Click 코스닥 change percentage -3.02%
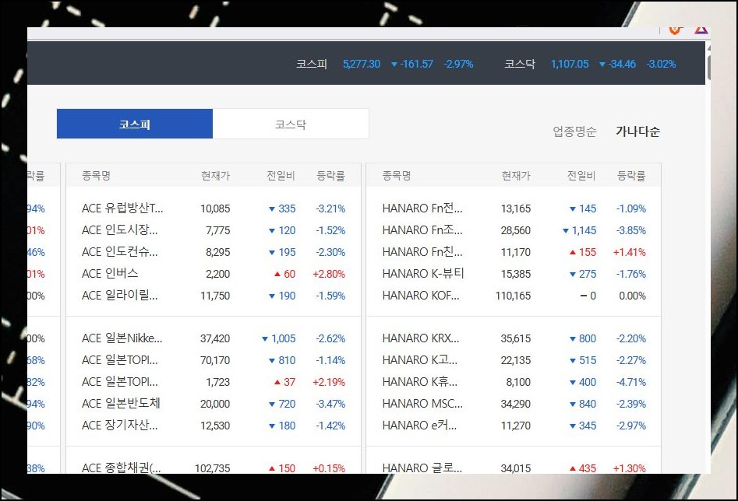This screenshot has height=501, width=738. click(x=661, y=64)
